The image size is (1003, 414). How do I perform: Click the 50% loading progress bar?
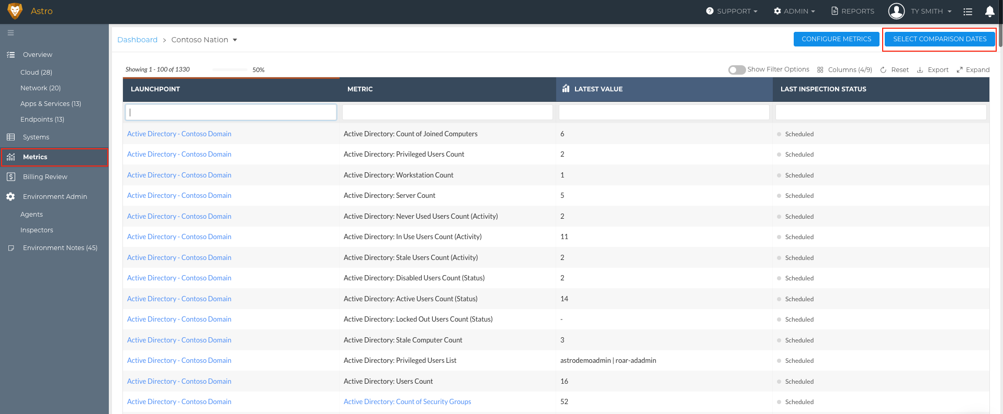pyautogui.click(x=230, y=69)
